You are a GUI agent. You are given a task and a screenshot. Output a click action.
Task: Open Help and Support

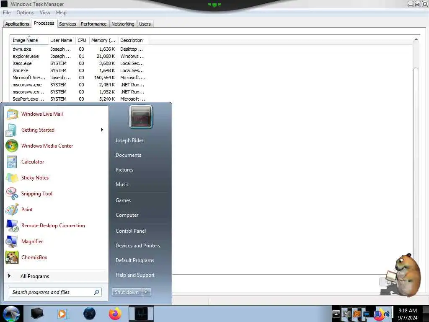click(x=135, y=275)
